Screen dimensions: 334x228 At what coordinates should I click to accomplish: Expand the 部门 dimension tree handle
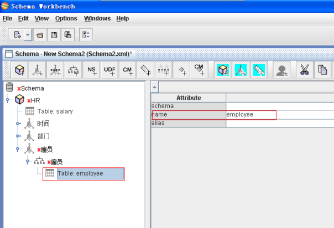point(18,136)
